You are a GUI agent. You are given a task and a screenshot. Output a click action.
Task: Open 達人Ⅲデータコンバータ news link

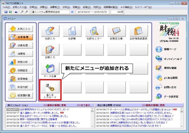click(x=48, y=126)
